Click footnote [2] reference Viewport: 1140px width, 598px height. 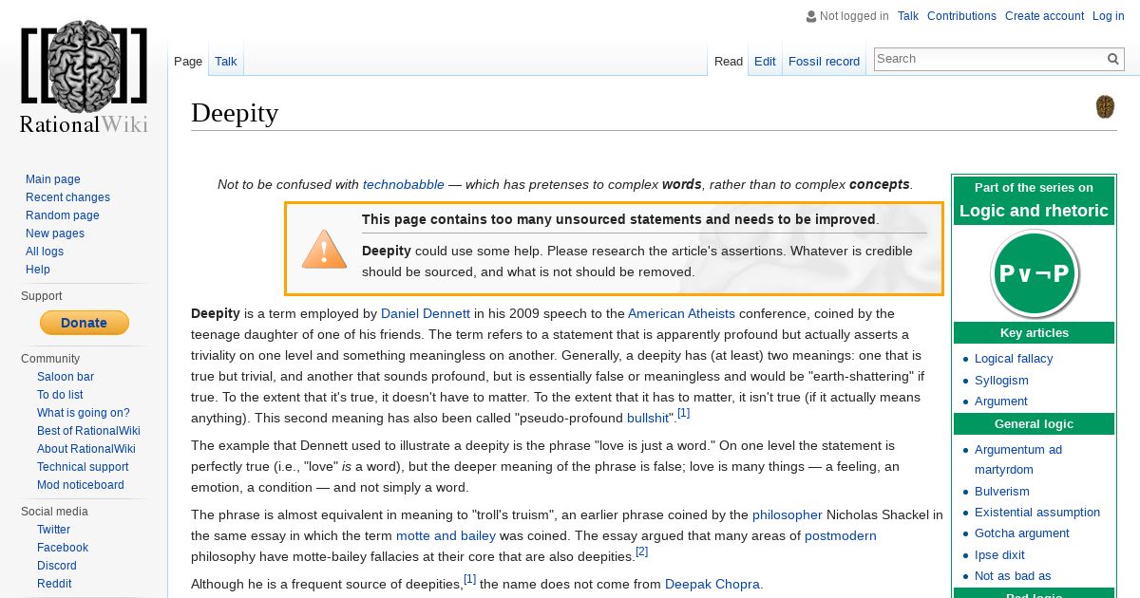click(642, 551)
